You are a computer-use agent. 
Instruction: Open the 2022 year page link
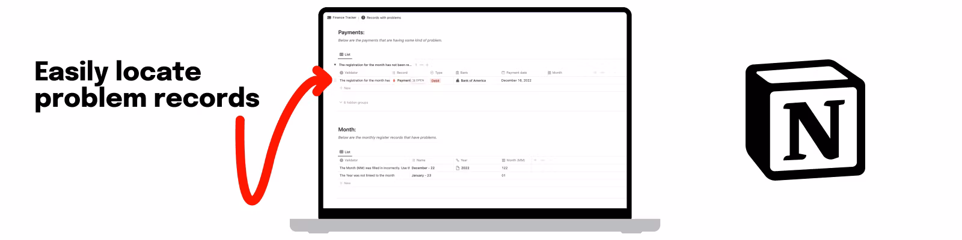[x=464, y=168]
